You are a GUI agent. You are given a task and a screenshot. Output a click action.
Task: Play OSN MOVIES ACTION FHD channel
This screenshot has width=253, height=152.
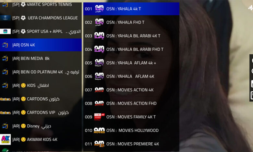pyautogui.click(x=131, y=103)
